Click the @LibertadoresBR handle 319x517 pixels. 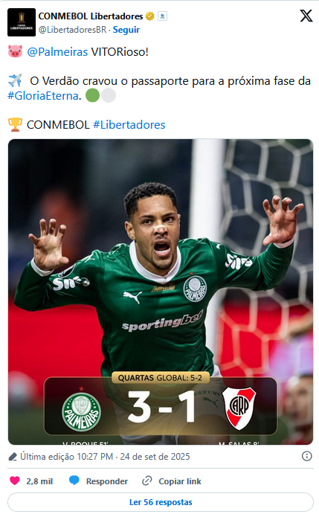tap(73, 30)
